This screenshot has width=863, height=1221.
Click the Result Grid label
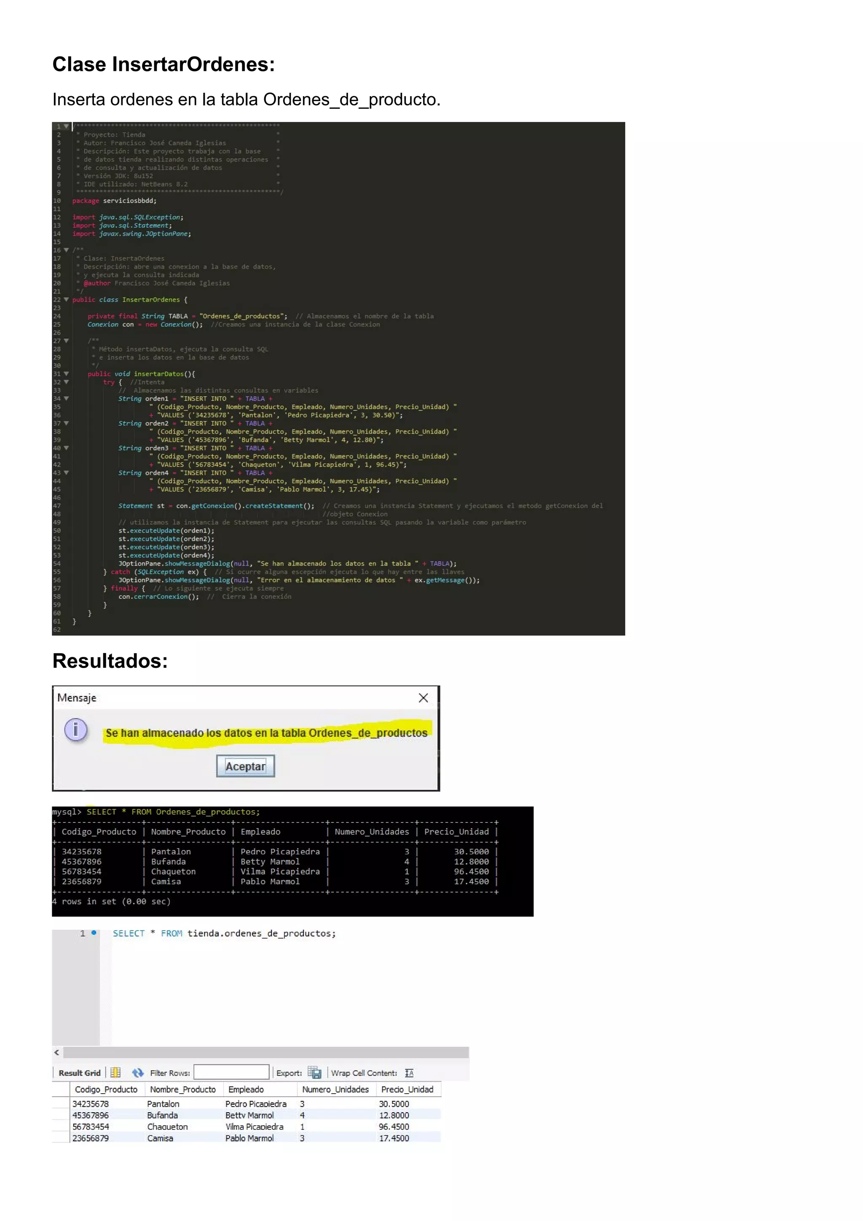80,1073
